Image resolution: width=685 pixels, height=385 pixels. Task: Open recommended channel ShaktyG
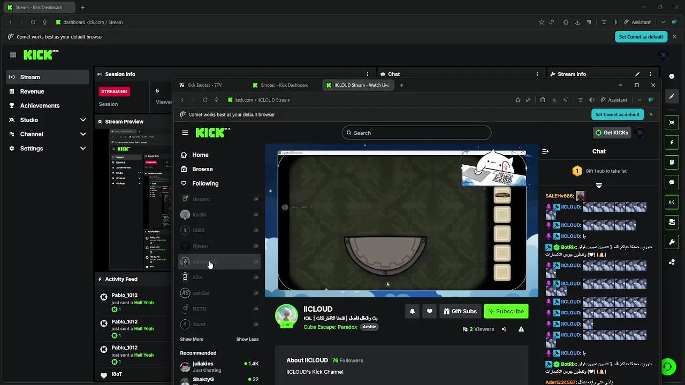coord(219,381)
